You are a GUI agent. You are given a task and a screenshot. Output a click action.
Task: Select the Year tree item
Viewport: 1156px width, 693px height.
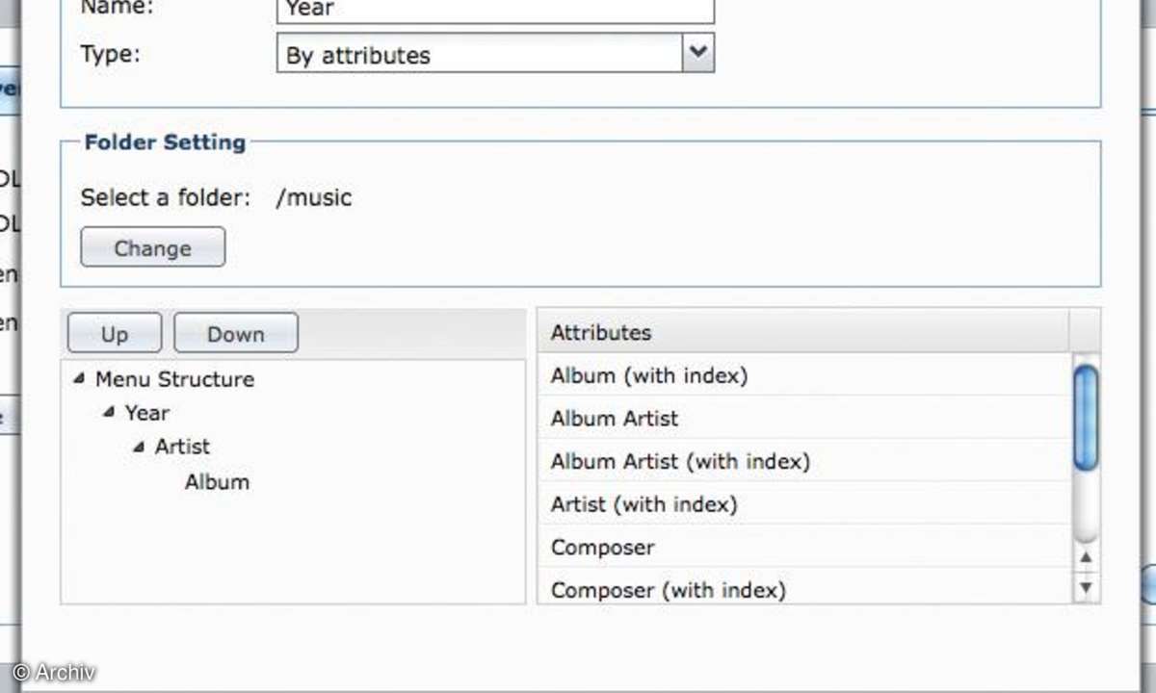click(x=146, y=413)
